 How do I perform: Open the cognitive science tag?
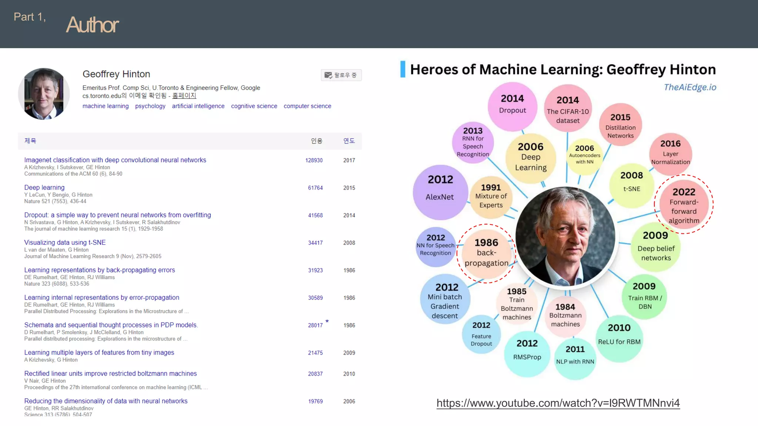coord(254,106)
